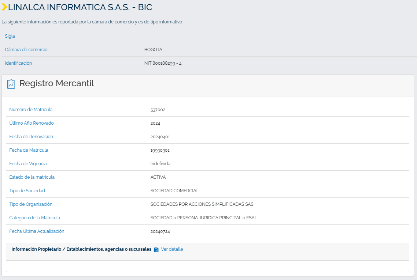417x280 pixels.
Task: Click the NIT 800188299 - 4 value
Action: 163,63
